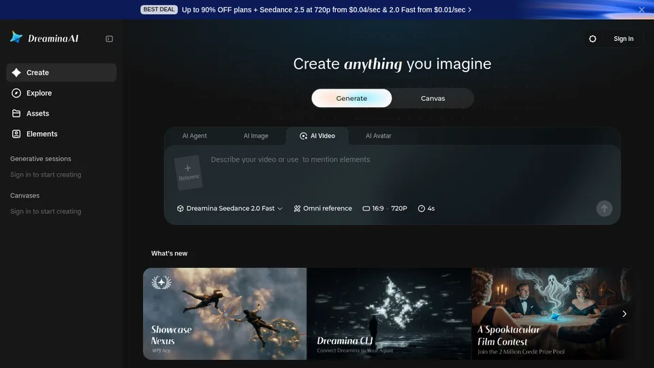Open the Assets section
The image size is (654, 368).
(61, 114)
